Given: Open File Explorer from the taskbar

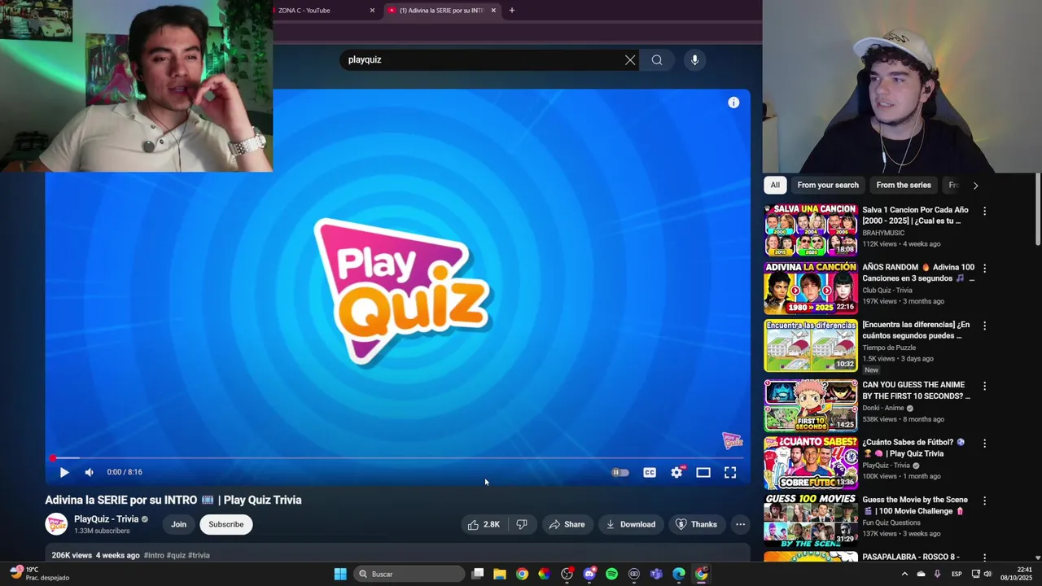Looking at the screenshot, I should point(500,574).
